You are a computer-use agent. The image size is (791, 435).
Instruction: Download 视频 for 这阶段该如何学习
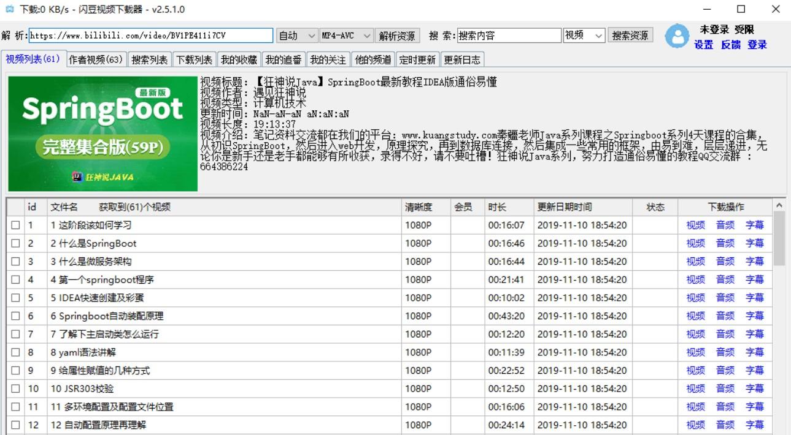695,225
